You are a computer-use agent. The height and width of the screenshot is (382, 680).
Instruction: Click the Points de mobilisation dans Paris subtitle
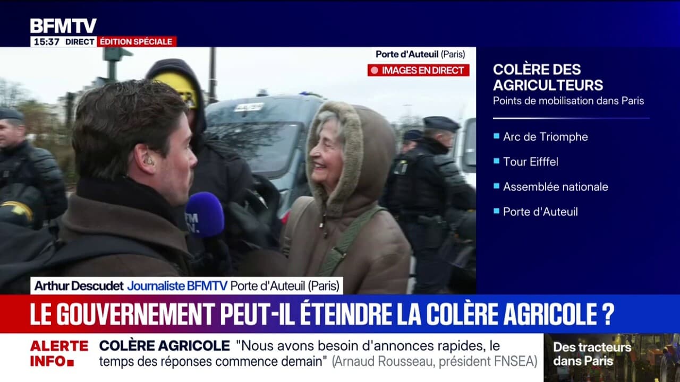click(x=568, y=101)
